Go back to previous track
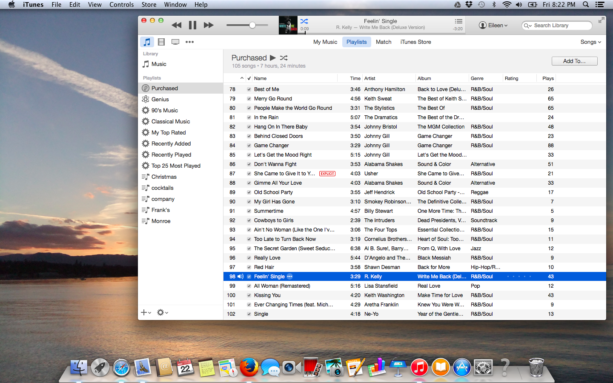This screenshot has height=383, width=613. pos(176,26)
